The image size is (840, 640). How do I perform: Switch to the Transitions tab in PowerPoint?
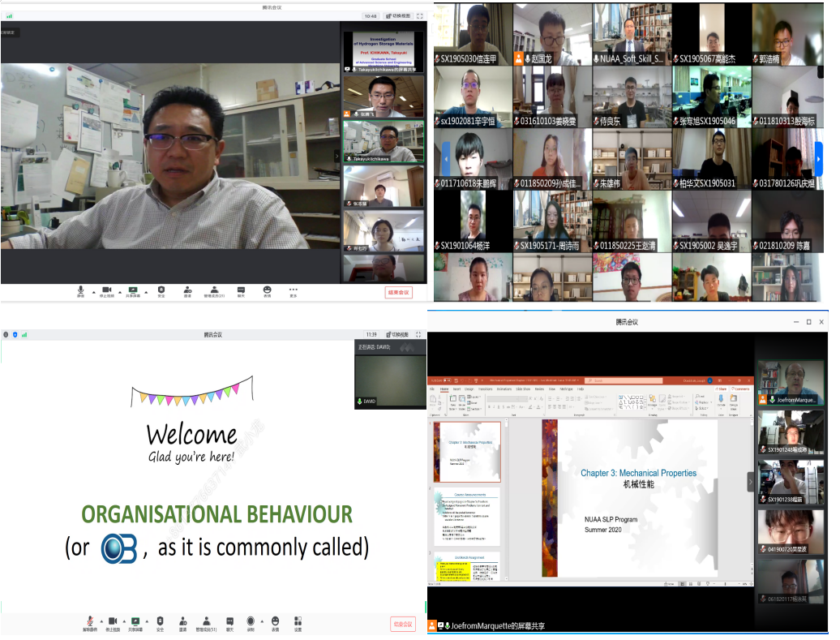486,389
